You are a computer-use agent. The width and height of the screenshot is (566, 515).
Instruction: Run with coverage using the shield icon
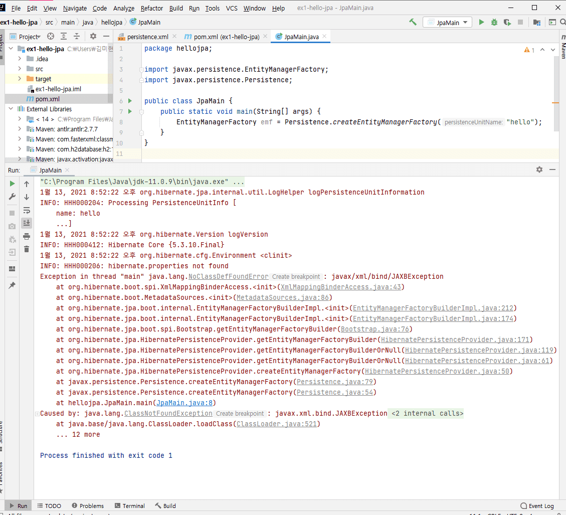click(507, 23)
